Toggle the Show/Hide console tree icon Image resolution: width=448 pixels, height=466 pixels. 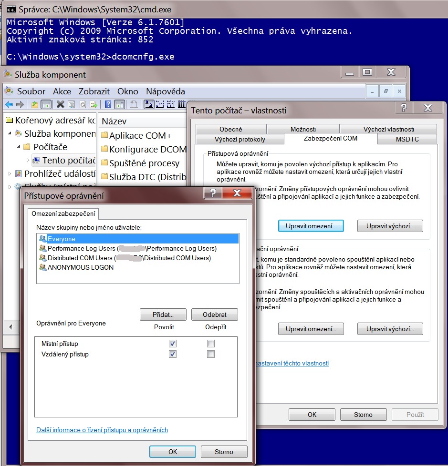click(x=46, y=104)
